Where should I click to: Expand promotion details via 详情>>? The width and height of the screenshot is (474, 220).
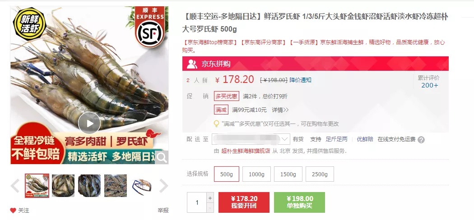[x=280, y=110]
